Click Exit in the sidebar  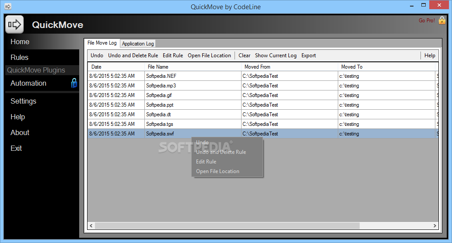tap(16, 148)
